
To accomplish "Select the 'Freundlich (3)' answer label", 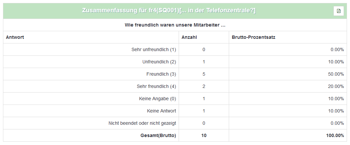I will click(161, 74).
